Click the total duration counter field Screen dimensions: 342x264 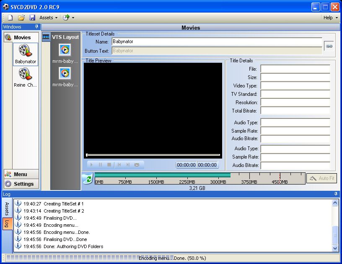207,165
